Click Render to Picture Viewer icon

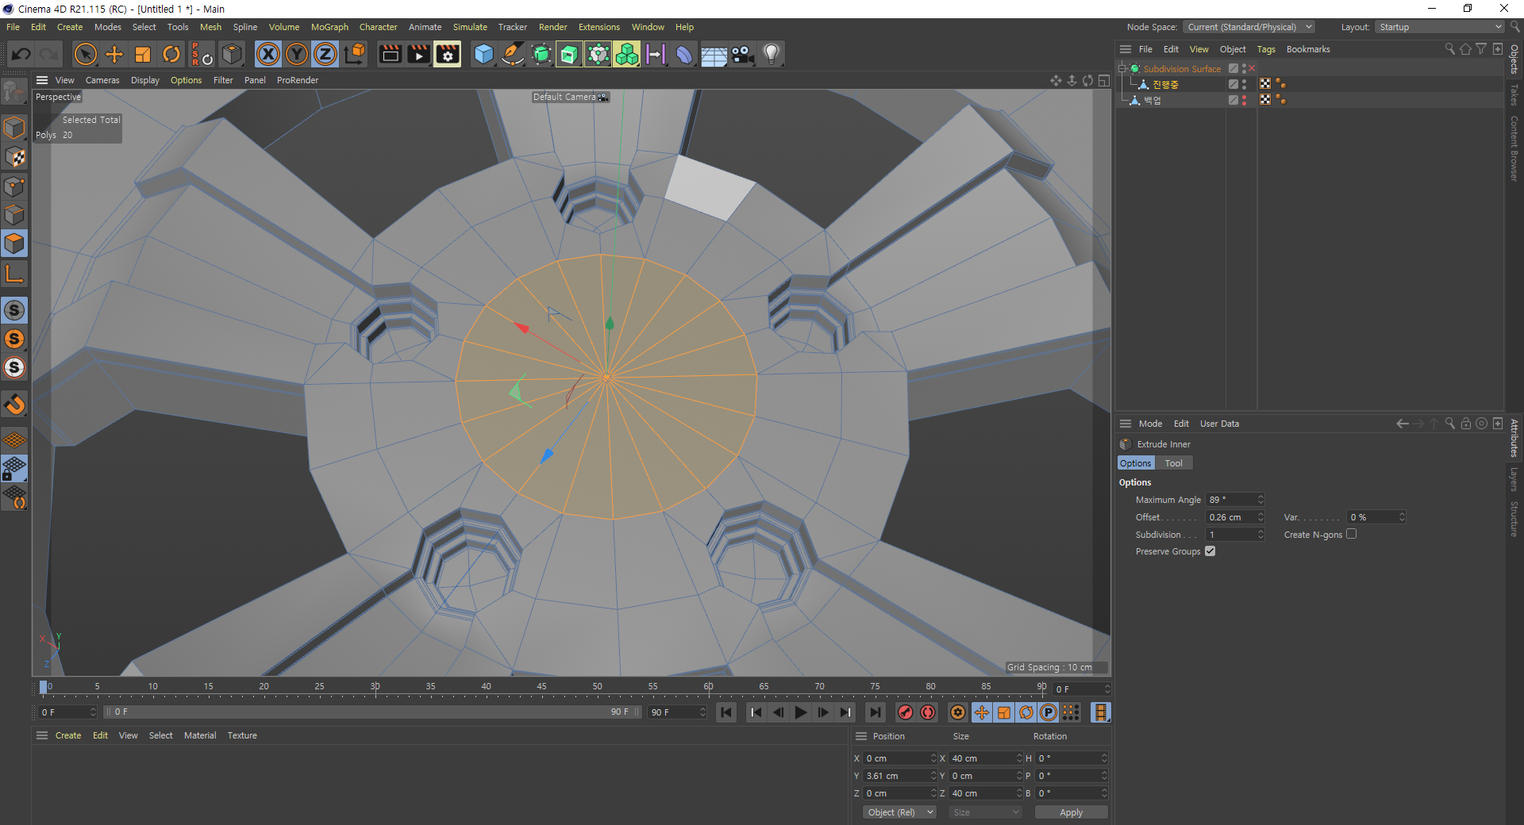pyautogui.click(x=418, y=54)
